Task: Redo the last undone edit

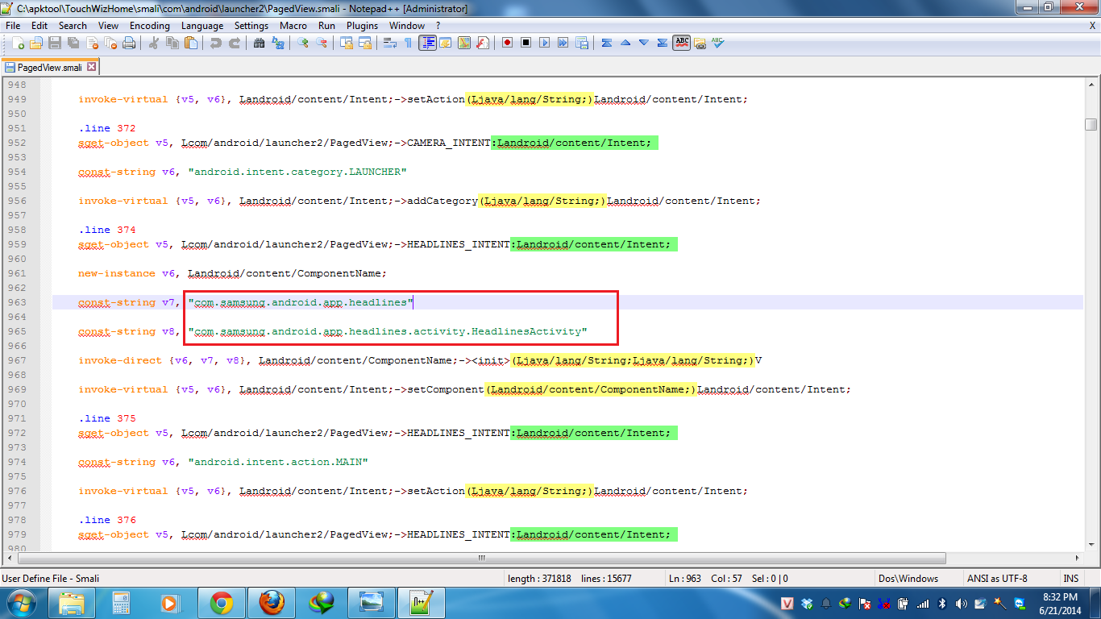Action: [x=234, y=43]
